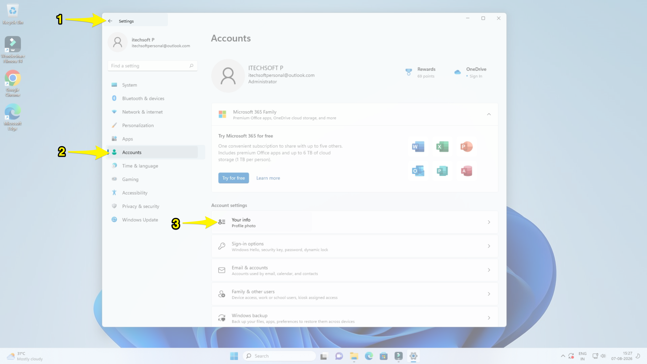Click the Find a setting field
647x364 pixels.
(x=152, y=66)
